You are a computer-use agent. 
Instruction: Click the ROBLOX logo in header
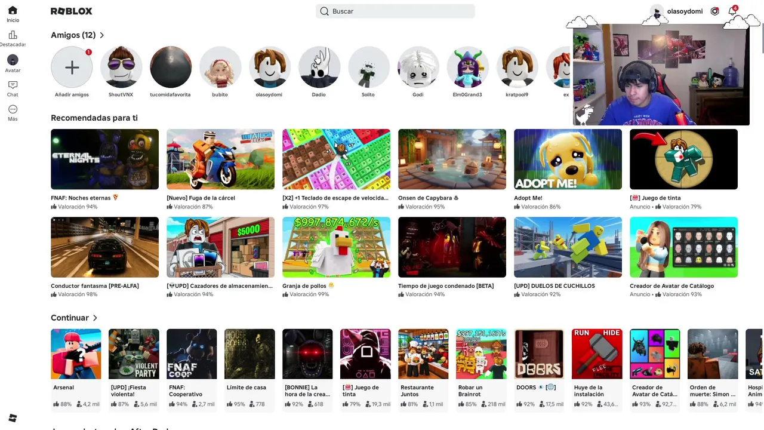(72, 11)
